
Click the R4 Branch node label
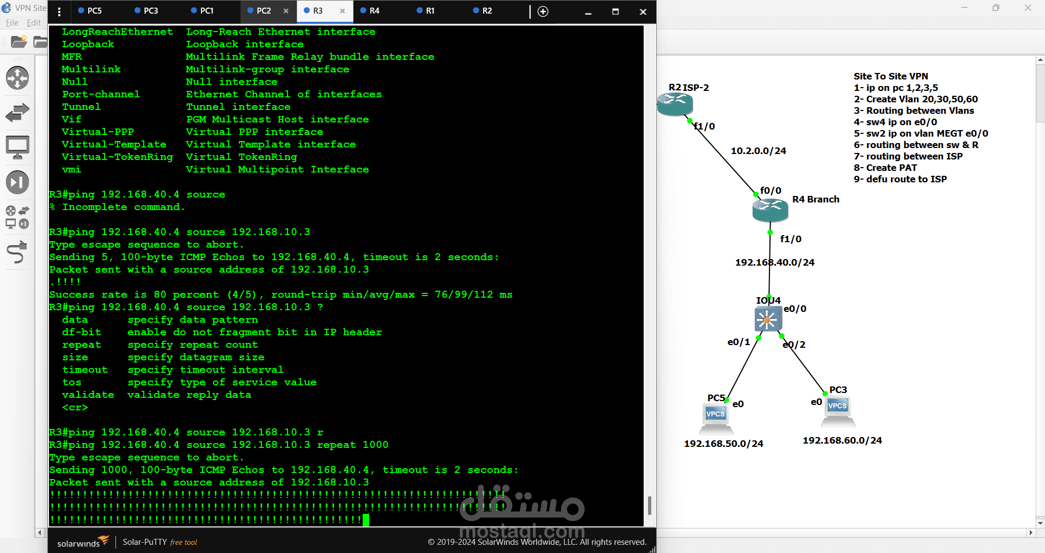pyautogui.click(x=816, y=199)
